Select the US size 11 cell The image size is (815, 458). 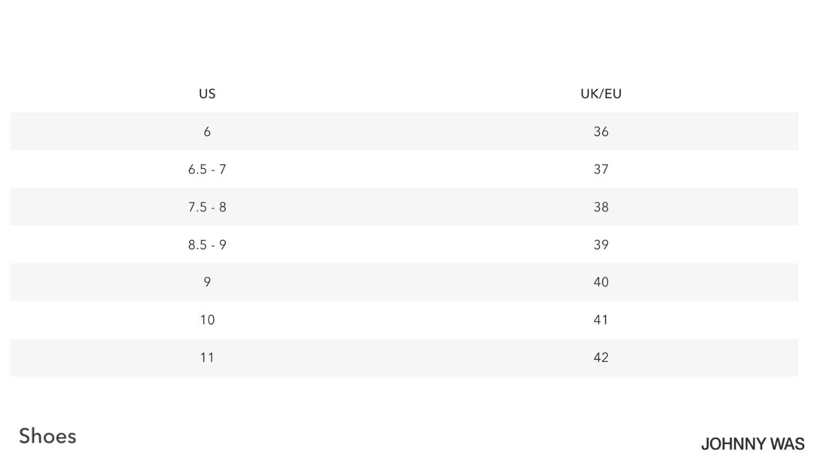(207, 357)
